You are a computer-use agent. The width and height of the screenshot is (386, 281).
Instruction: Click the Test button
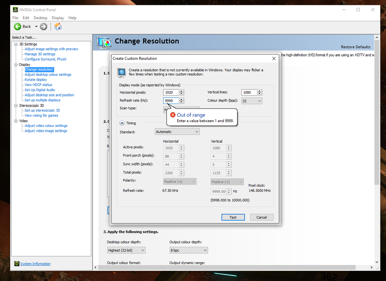233,217
